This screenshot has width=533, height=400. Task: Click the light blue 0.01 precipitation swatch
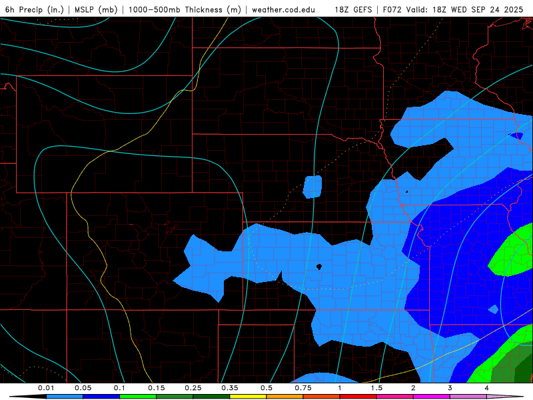[x=65, y=397]
